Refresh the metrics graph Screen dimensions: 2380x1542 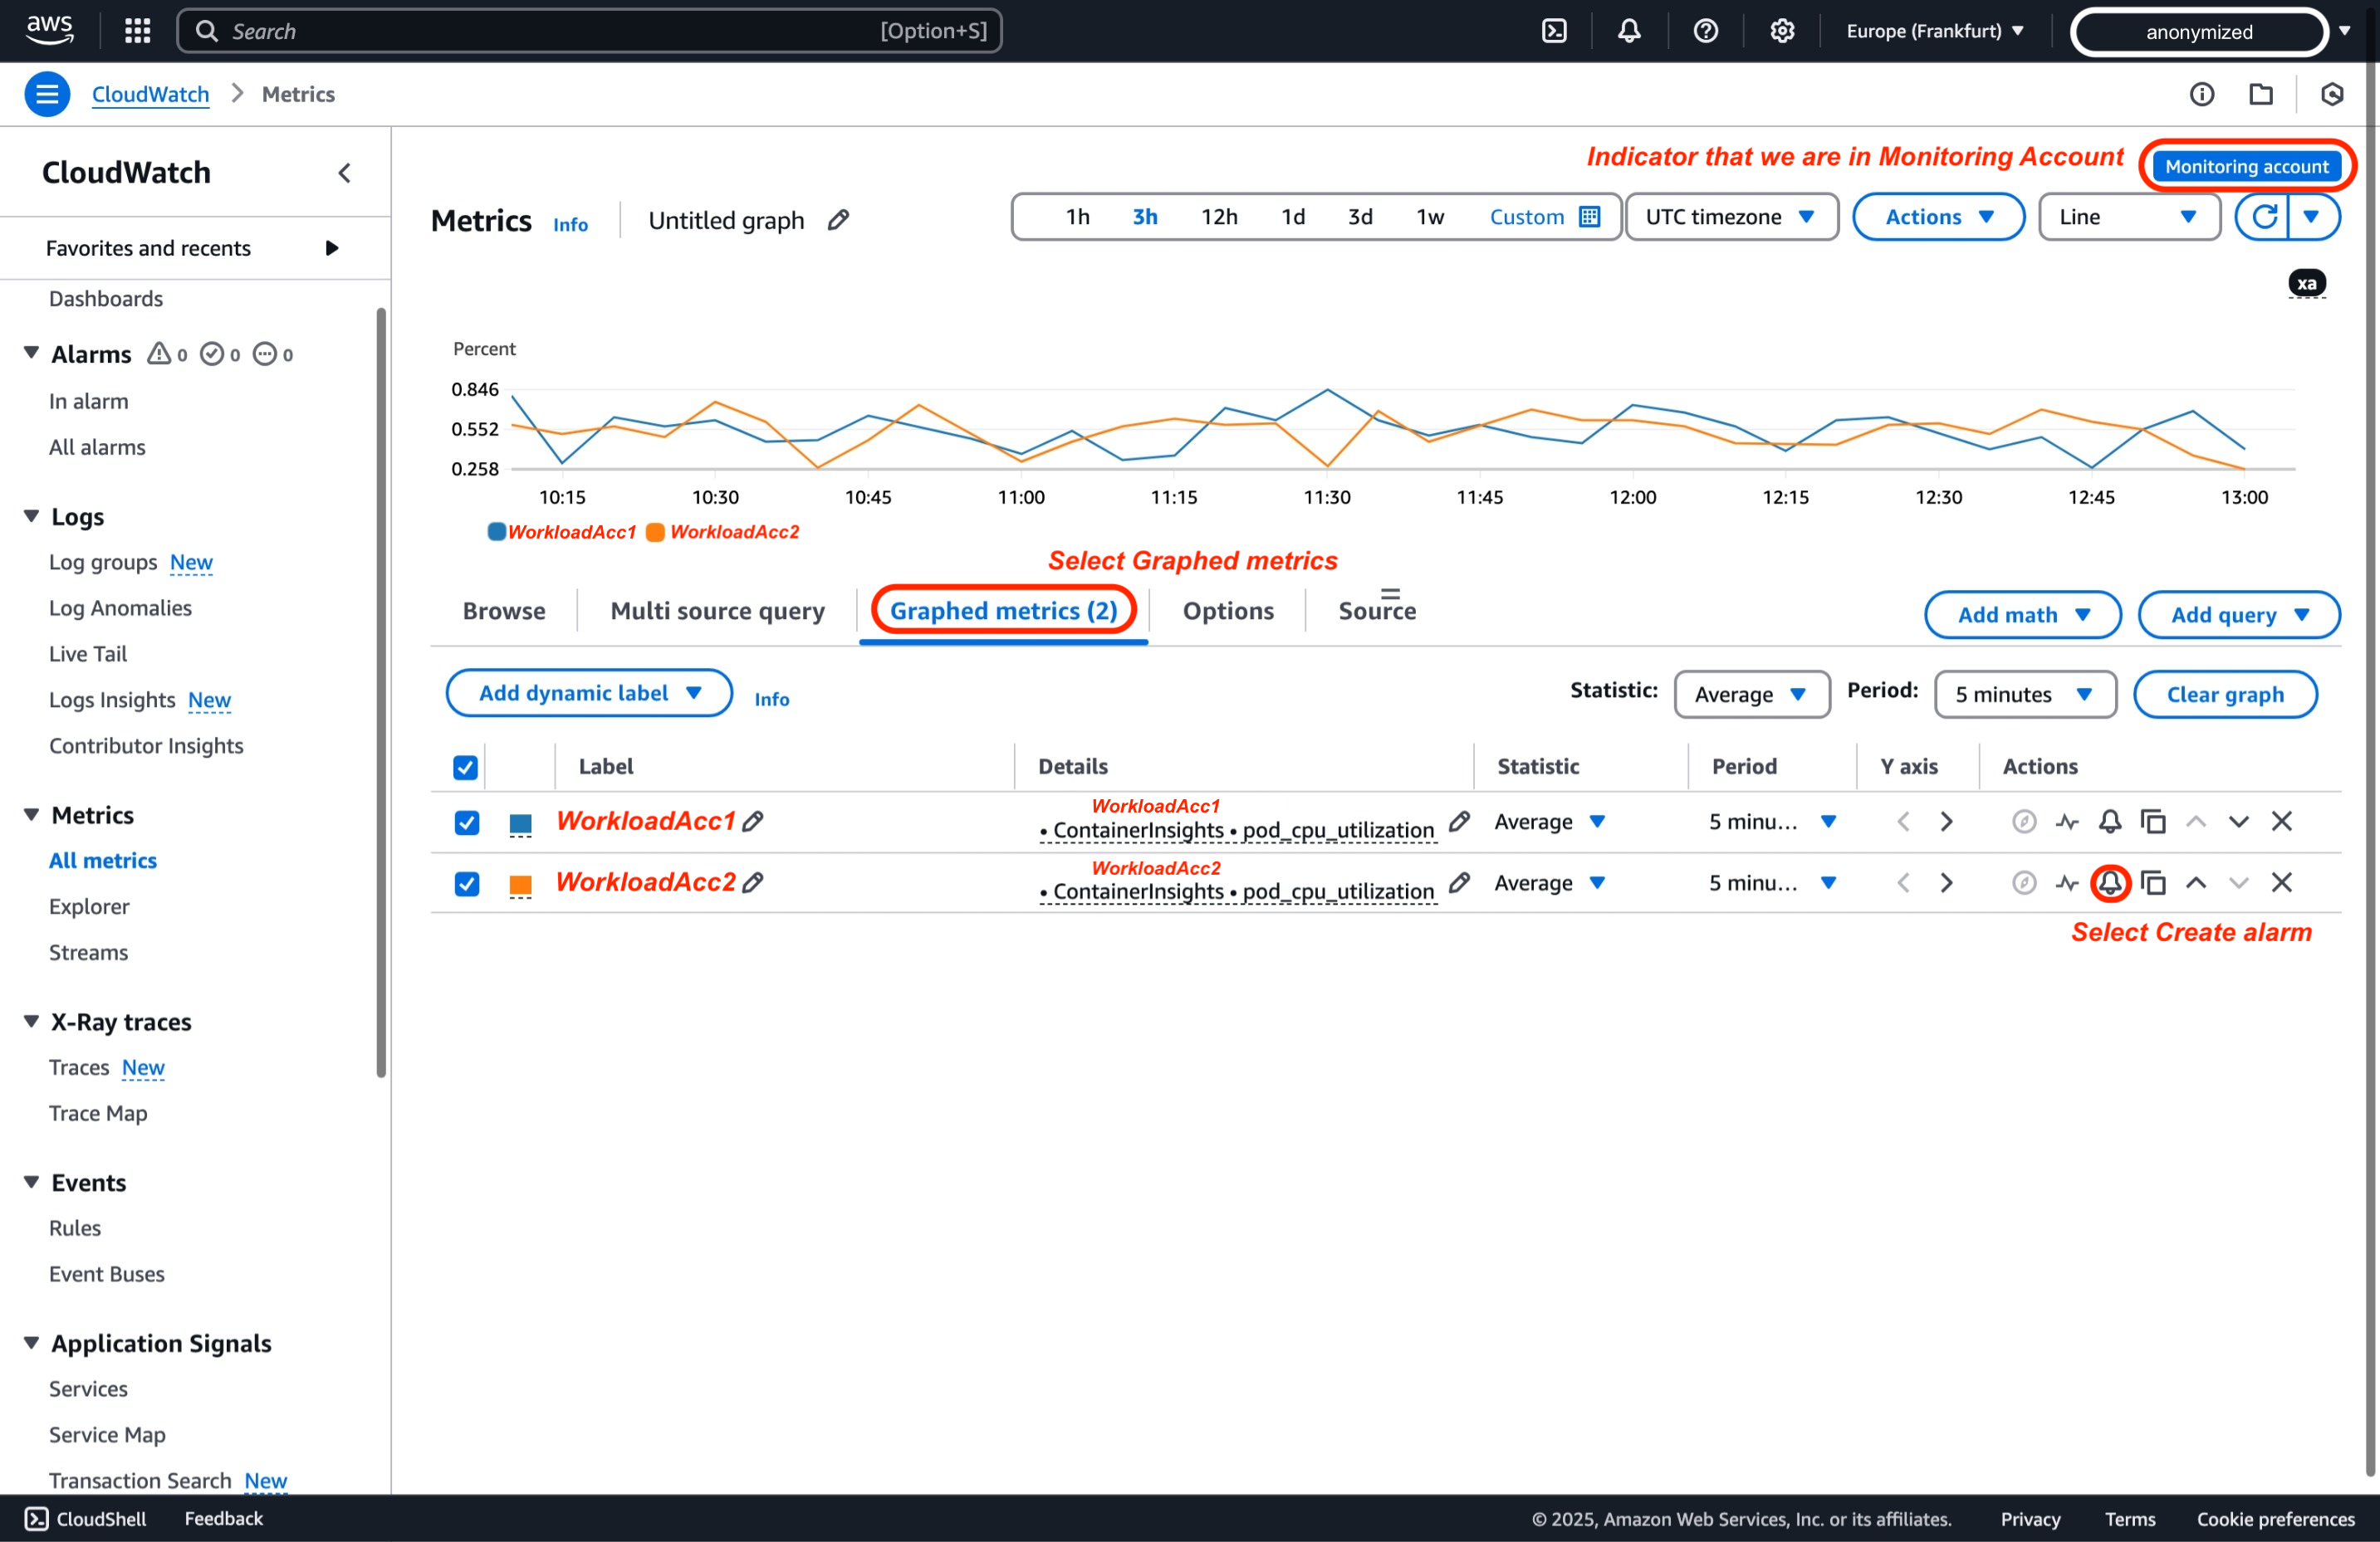(x=2263, y=217)
